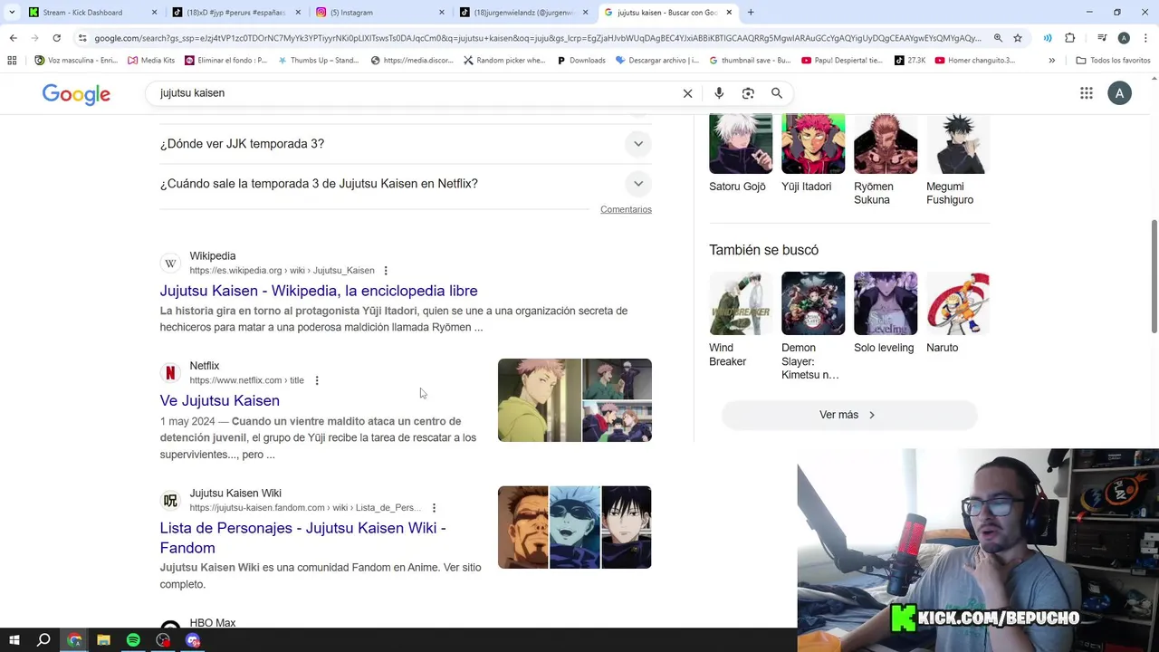1159x652 pixels.
Task: Expand '¿Cuándo sale la temporada 3' question
Action: coord(406,184)
